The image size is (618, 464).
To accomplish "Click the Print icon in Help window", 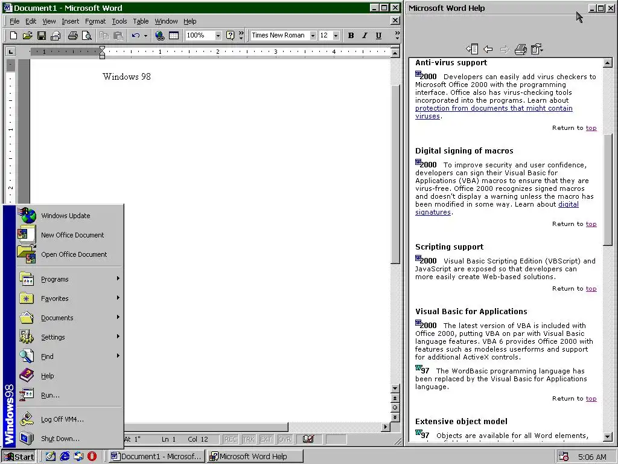I will pyautogui.click(x=521, y=49).
